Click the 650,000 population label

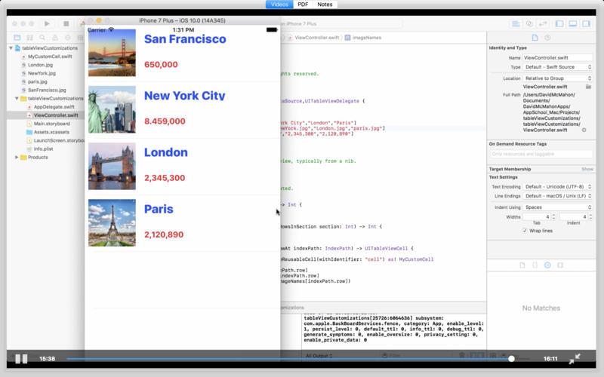coord(161,65)
